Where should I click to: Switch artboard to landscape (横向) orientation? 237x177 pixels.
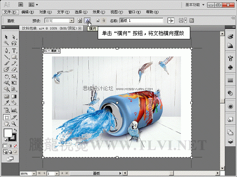coord(87,21)
